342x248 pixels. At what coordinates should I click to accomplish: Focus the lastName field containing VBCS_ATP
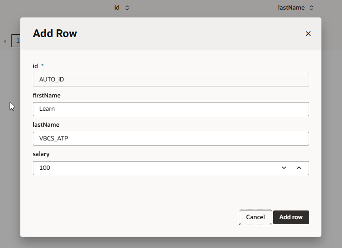tap(171, 139)
